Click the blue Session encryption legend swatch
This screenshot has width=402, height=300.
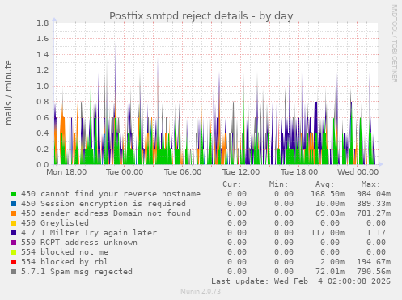pyautogui.click(x=14, y=204)
